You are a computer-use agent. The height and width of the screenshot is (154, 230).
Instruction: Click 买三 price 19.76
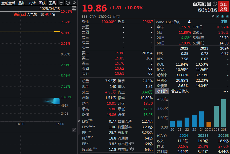click(x=120, y=63)
